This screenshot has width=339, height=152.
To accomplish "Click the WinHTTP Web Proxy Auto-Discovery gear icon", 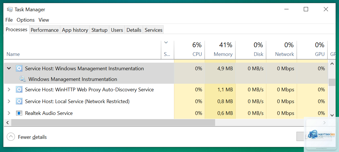I will point(19,90).
